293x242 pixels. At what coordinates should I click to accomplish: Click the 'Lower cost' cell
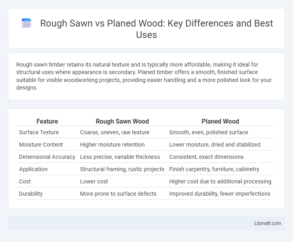pyautogui.click(x=94, y=181)
